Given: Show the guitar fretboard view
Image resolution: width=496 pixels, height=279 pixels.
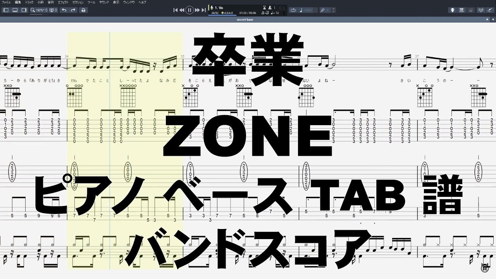Looking at the screenshot, I should (x=452, y=10).
